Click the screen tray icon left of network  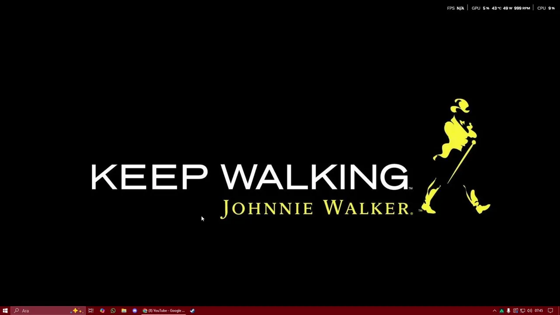tap(515, 311)
